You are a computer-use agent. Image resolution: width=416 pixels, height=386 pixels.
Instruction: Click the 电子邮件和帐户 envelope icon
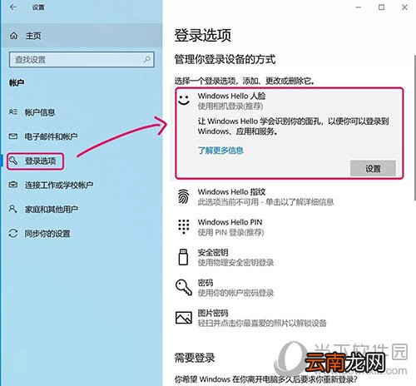point(13,136)
